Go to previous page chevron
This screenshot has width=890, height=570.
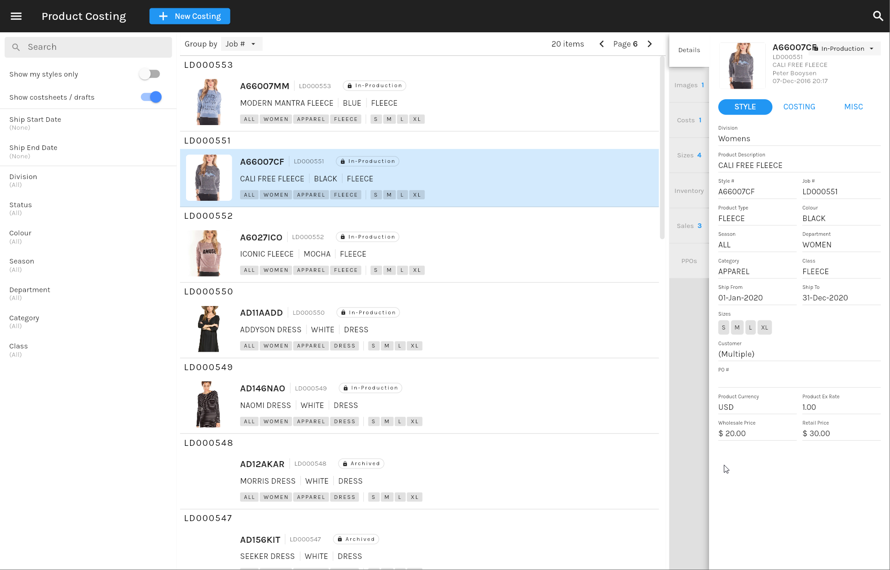pyautogui.click(x=601, y=44)
